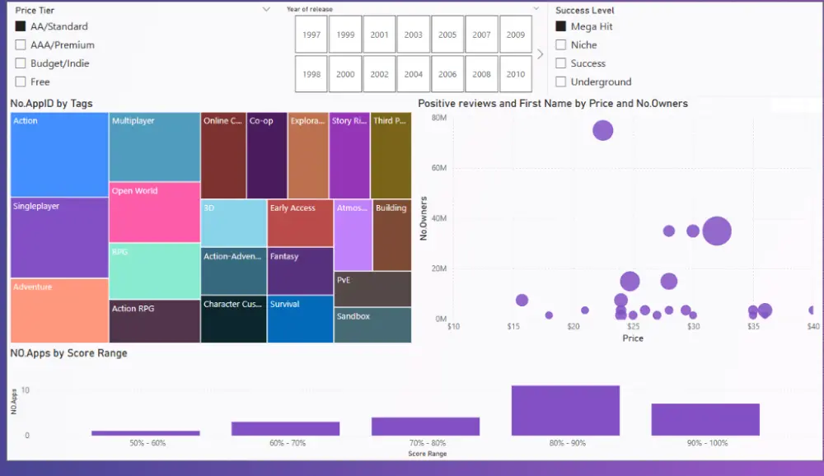Pick the 2009 year tile
This screenshot has height=476, width=824.
coord(516,35)
